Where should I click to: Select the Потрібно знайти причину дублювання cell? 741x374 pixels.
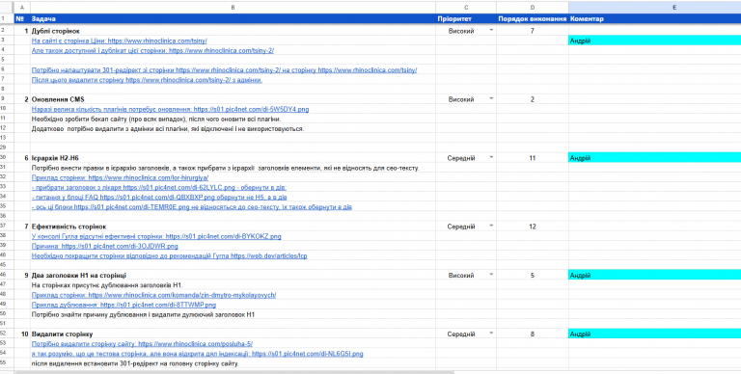point(233,314)
